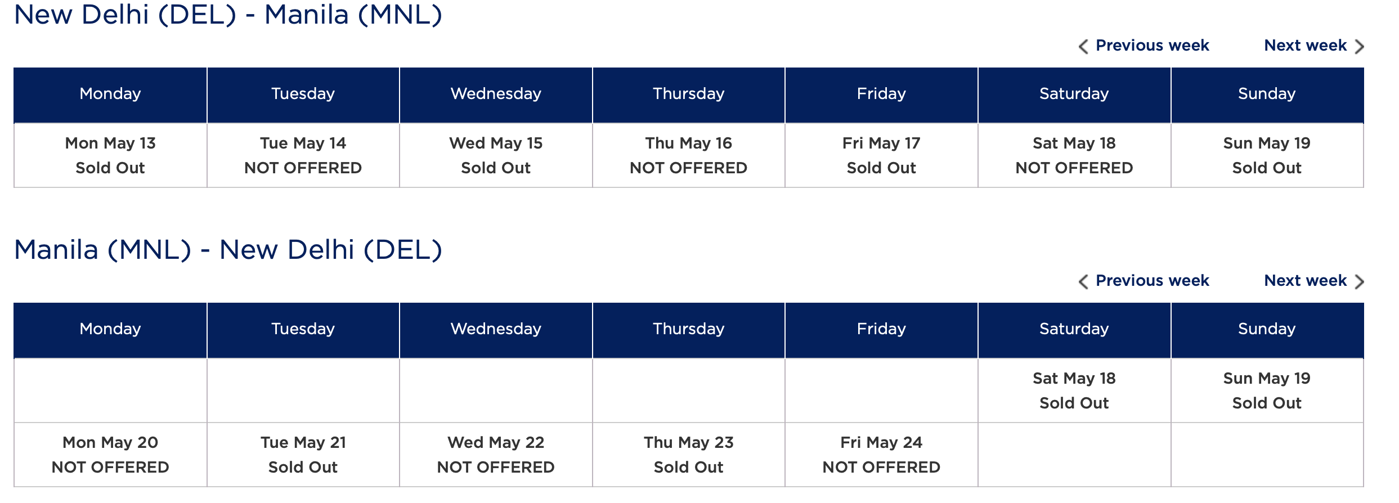Choose Wed May 15 departure date
The height and width of the screenshot is (503, 1399).
496,155
